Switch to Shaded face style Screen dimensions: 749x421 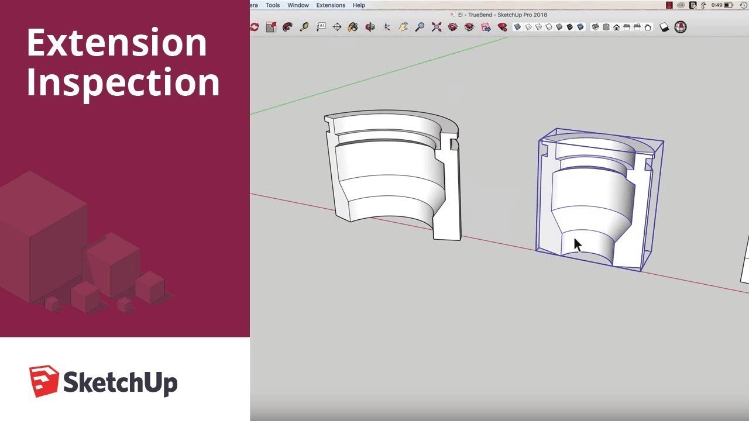(x=559, y=27)
